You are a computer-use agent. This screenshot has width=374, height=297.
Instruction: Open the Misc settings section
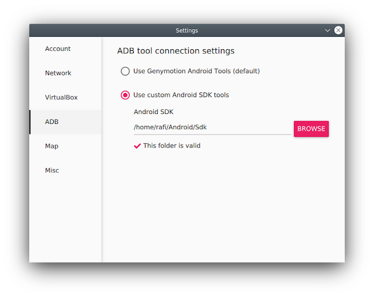coord(65,171)
